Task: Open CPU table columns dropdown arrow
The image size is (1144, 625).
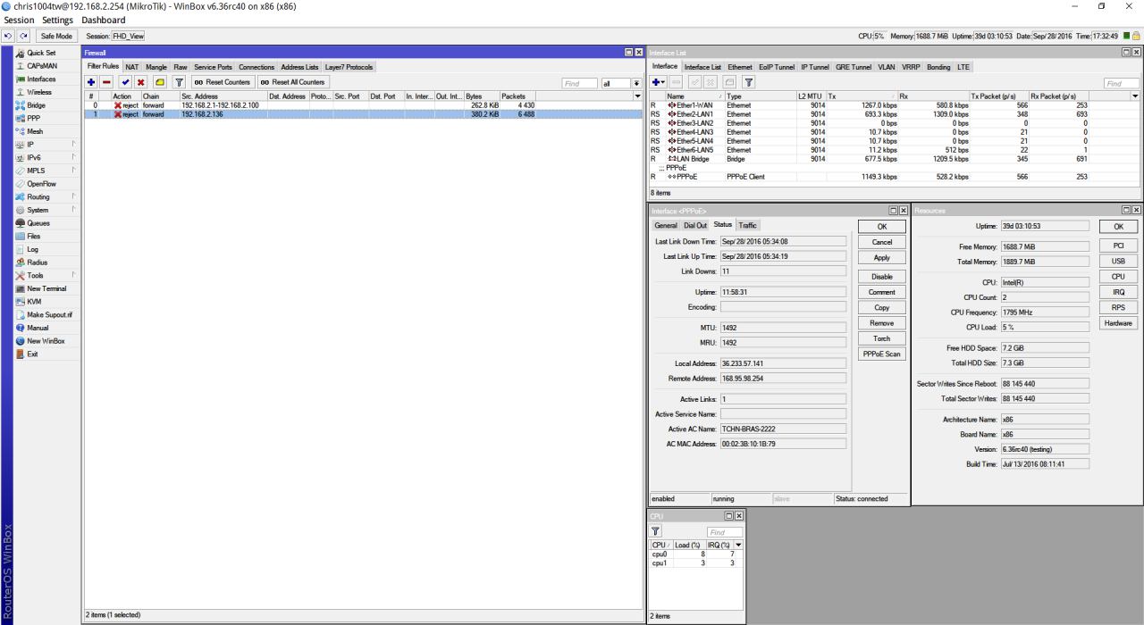Action: (738, 545)
